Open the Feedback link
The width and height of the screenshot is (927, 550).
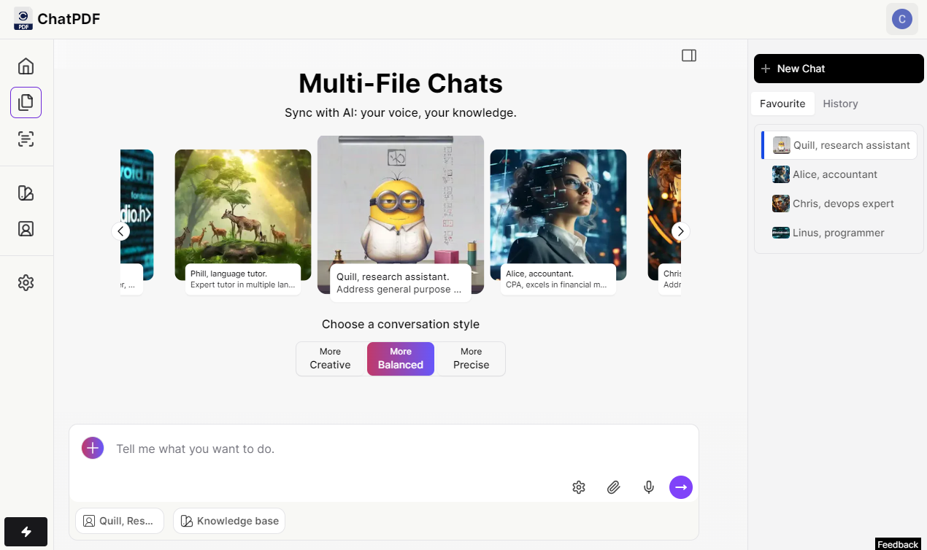click(898, 544)
